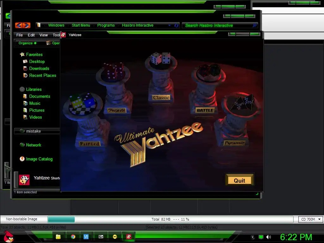The width and height of the screenshot is (324, 243).
Task: Show hidden tray icons arrow
Action: tap(253, 237)
